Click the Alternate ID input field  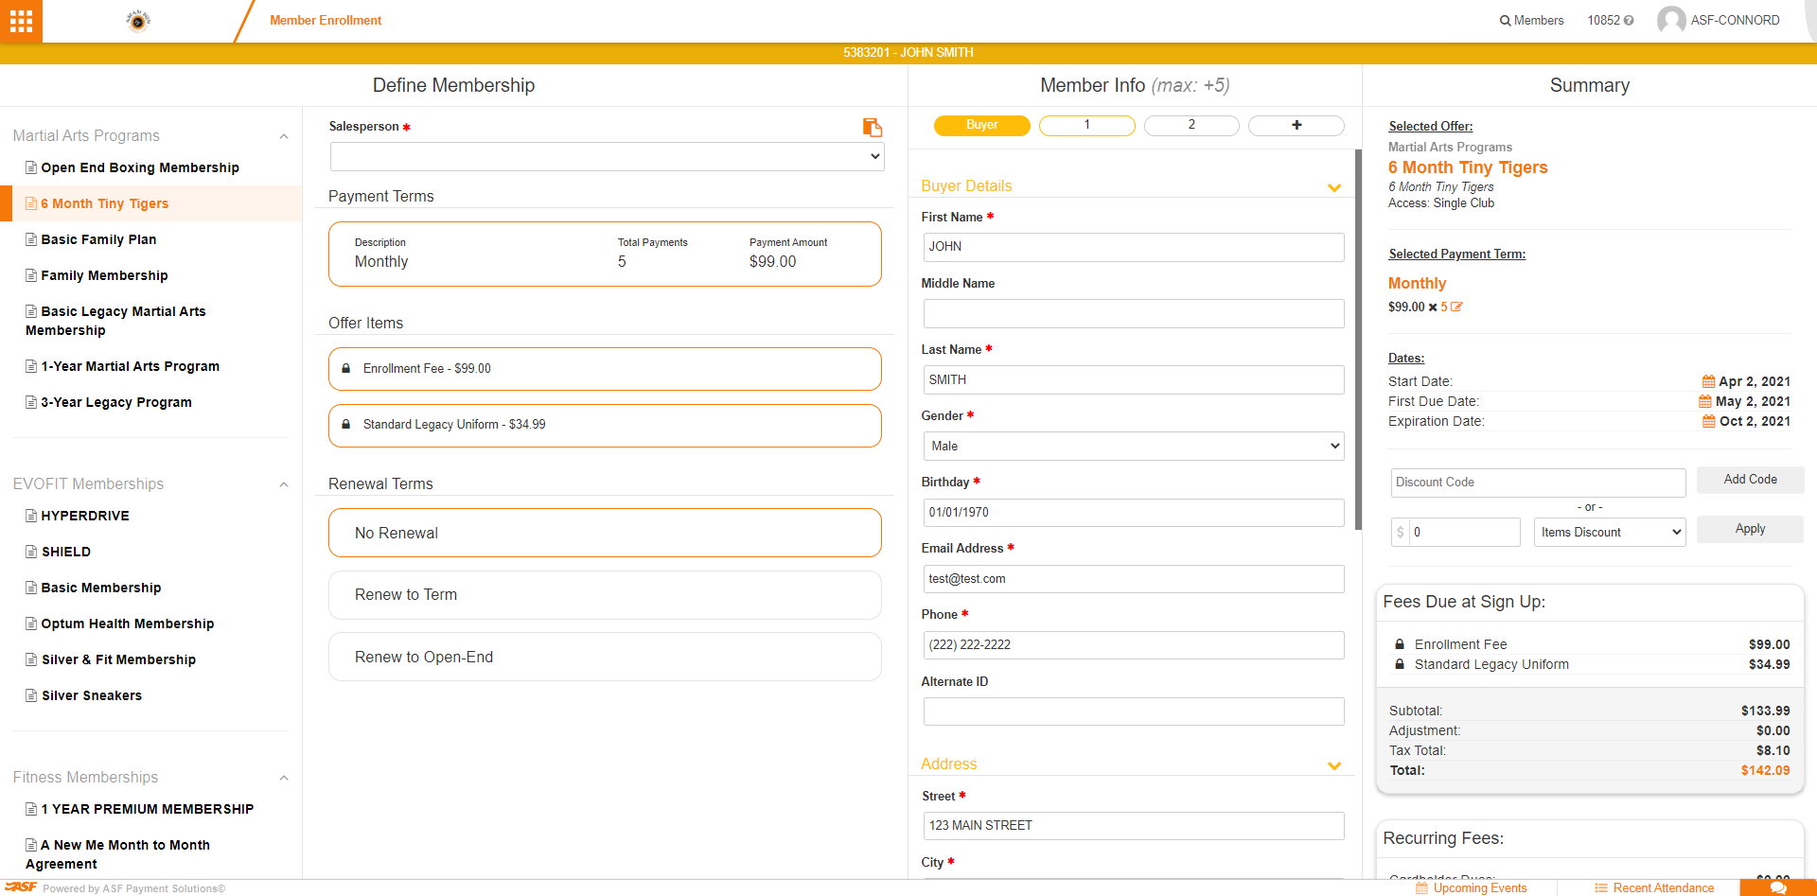(x=1134, y=712)
